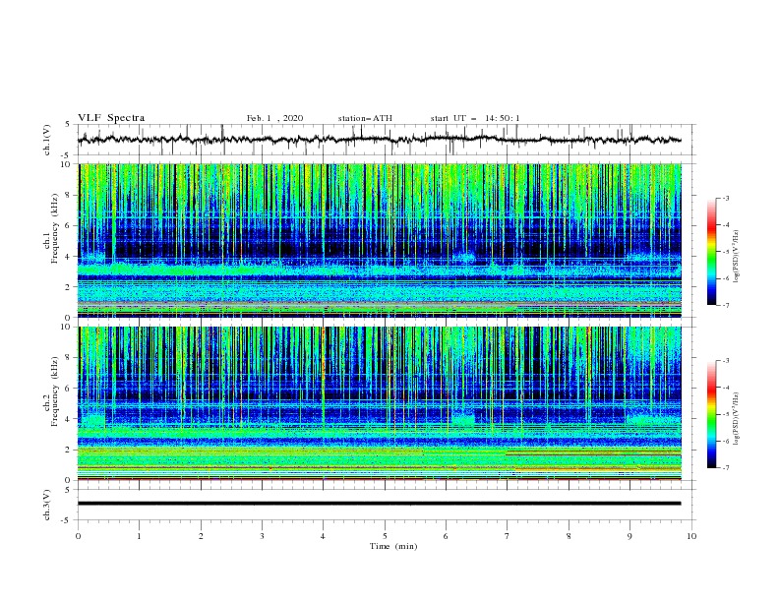779x602 pixels.
Task: Click the ch.1 spectrogram panel
Action: point(380,240)
